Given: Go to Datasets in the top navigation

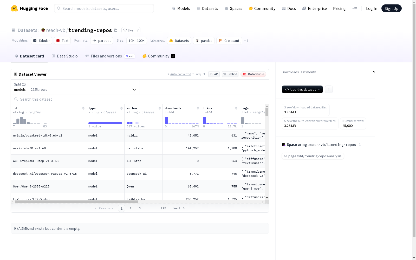Looking at the screenshot, I should (207, 8).
